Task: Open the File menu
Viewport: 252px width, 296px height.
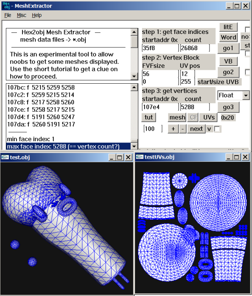Action: click(x=8, y=15)
